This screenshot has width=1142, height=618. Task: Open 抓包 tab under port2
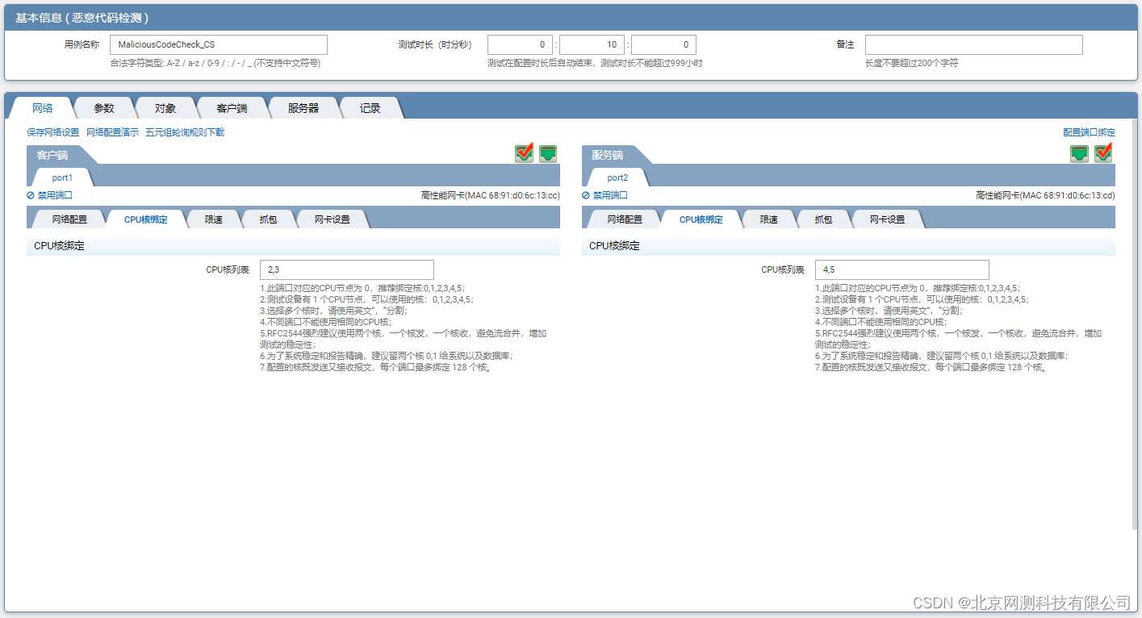pos(824,219)
